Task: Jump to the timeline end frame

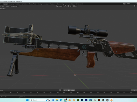Action: [74, 90]
